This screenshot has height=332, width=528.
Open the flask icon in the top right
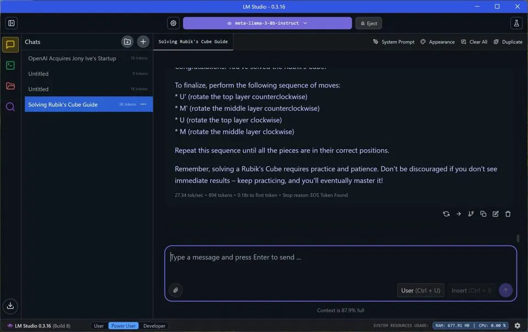[x=516, y=23]
